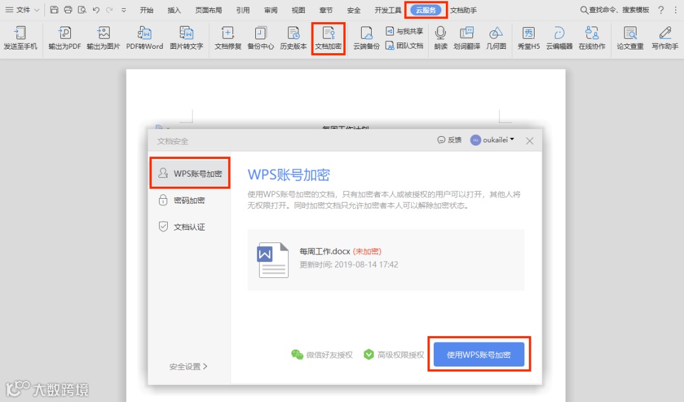Screen dimensions: 684x402
Task: Select 密码加密 password encryption option
Action: 182,200
